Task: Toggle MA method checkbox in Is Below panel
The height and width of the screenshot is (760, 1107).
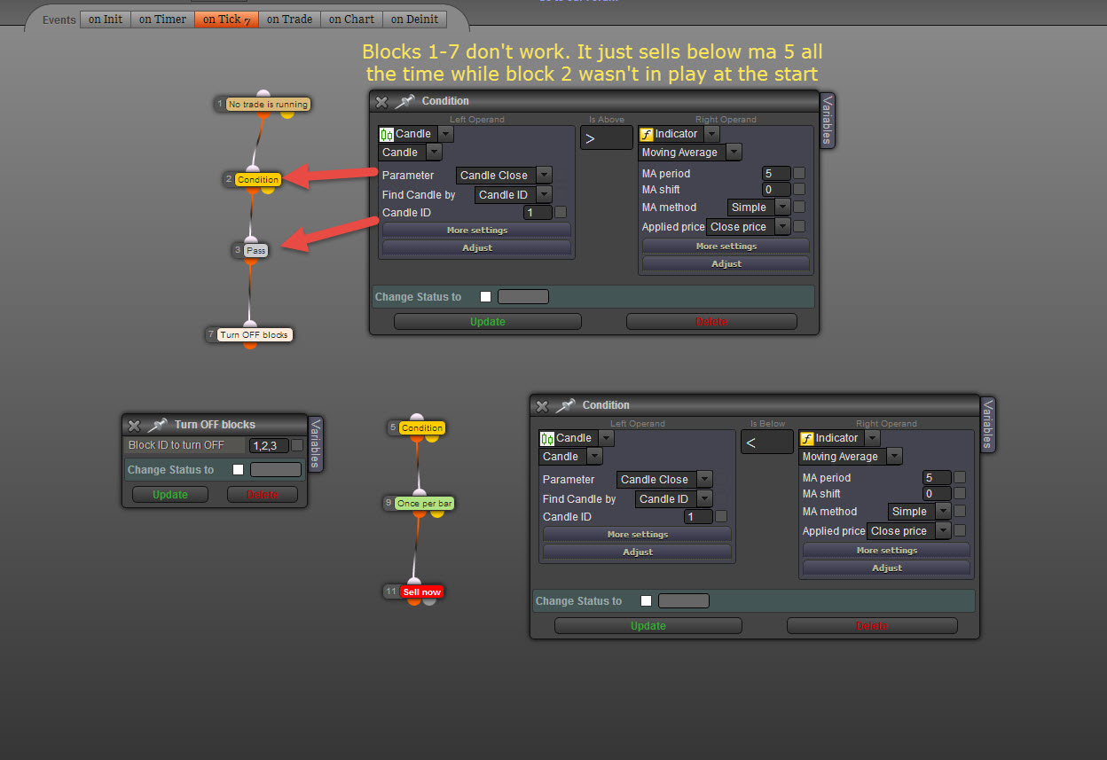Action: 960,511
